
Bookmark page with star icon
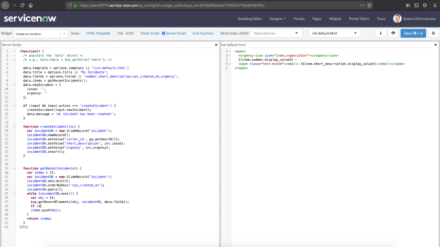(369, 5)
